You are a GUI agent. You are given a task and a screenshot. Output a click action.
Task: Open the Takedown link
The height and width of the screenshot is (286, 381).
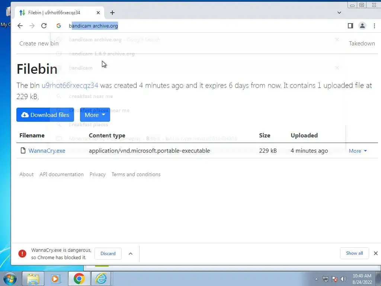362,44
